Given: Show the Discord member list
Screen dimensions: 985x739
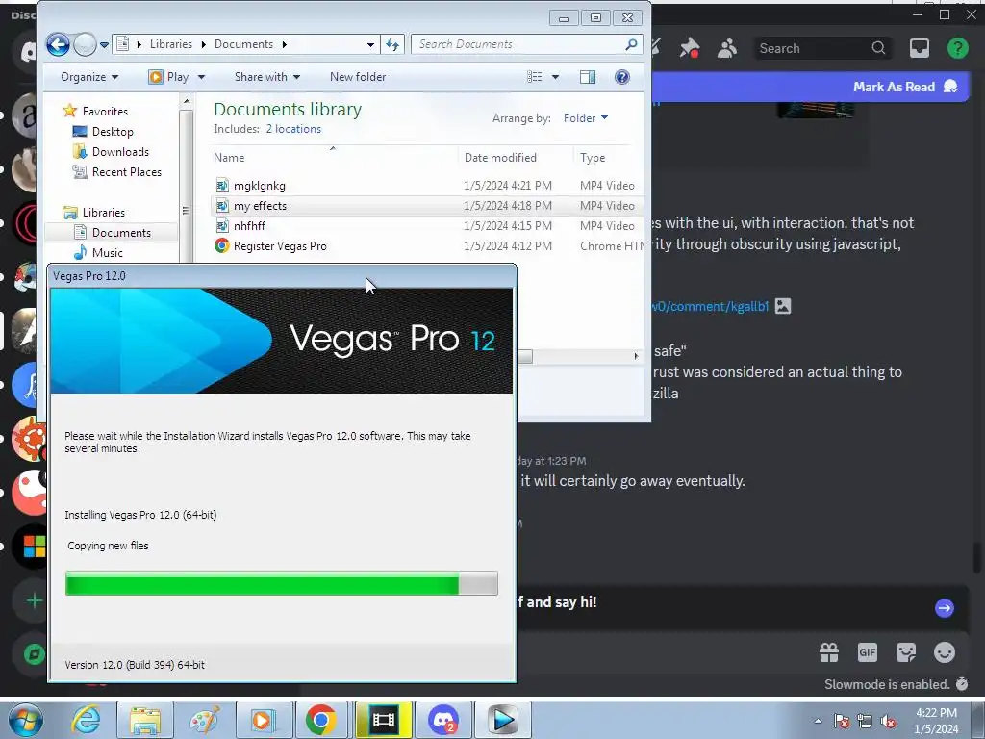Looking at the screenshot, I should [x=727, y=48].
